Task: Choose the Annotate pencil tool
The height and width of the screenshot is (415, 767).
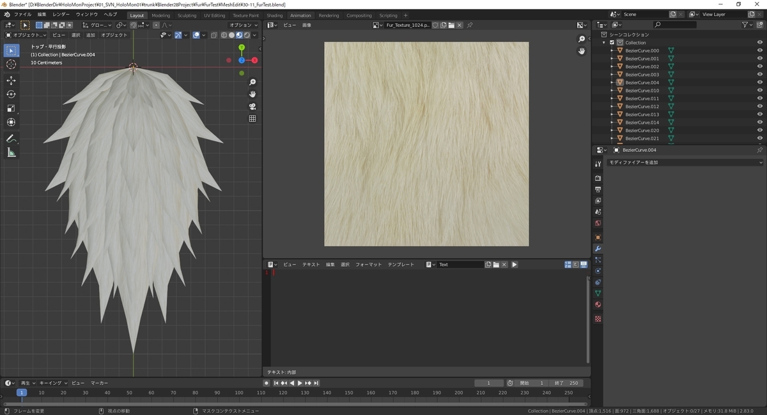Action: click(x=12, y=139)
